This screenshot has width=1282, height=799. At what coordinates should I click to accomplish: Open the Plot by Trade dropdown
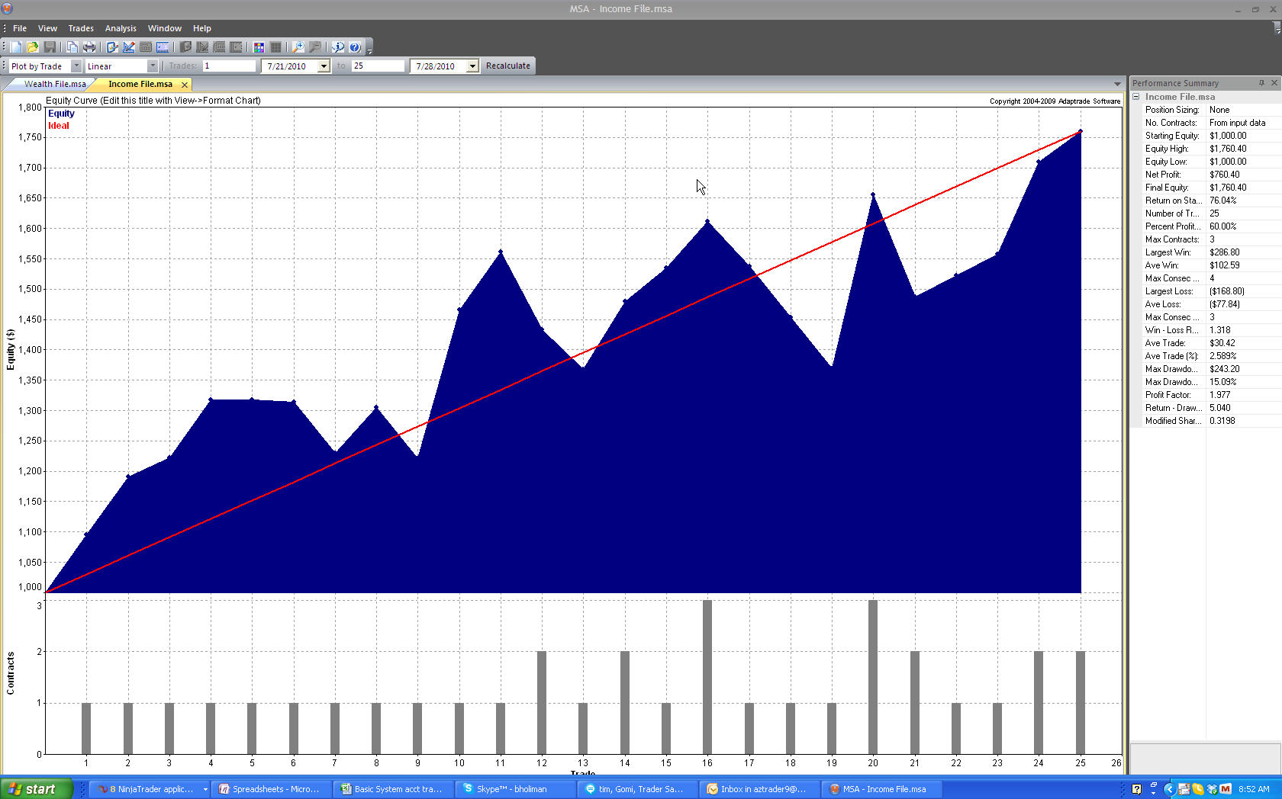[76, 66]
